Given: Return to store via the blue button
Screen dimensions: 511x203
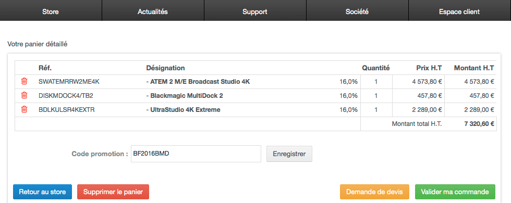Looking at the screenshot, I should (x=42, y=192).
